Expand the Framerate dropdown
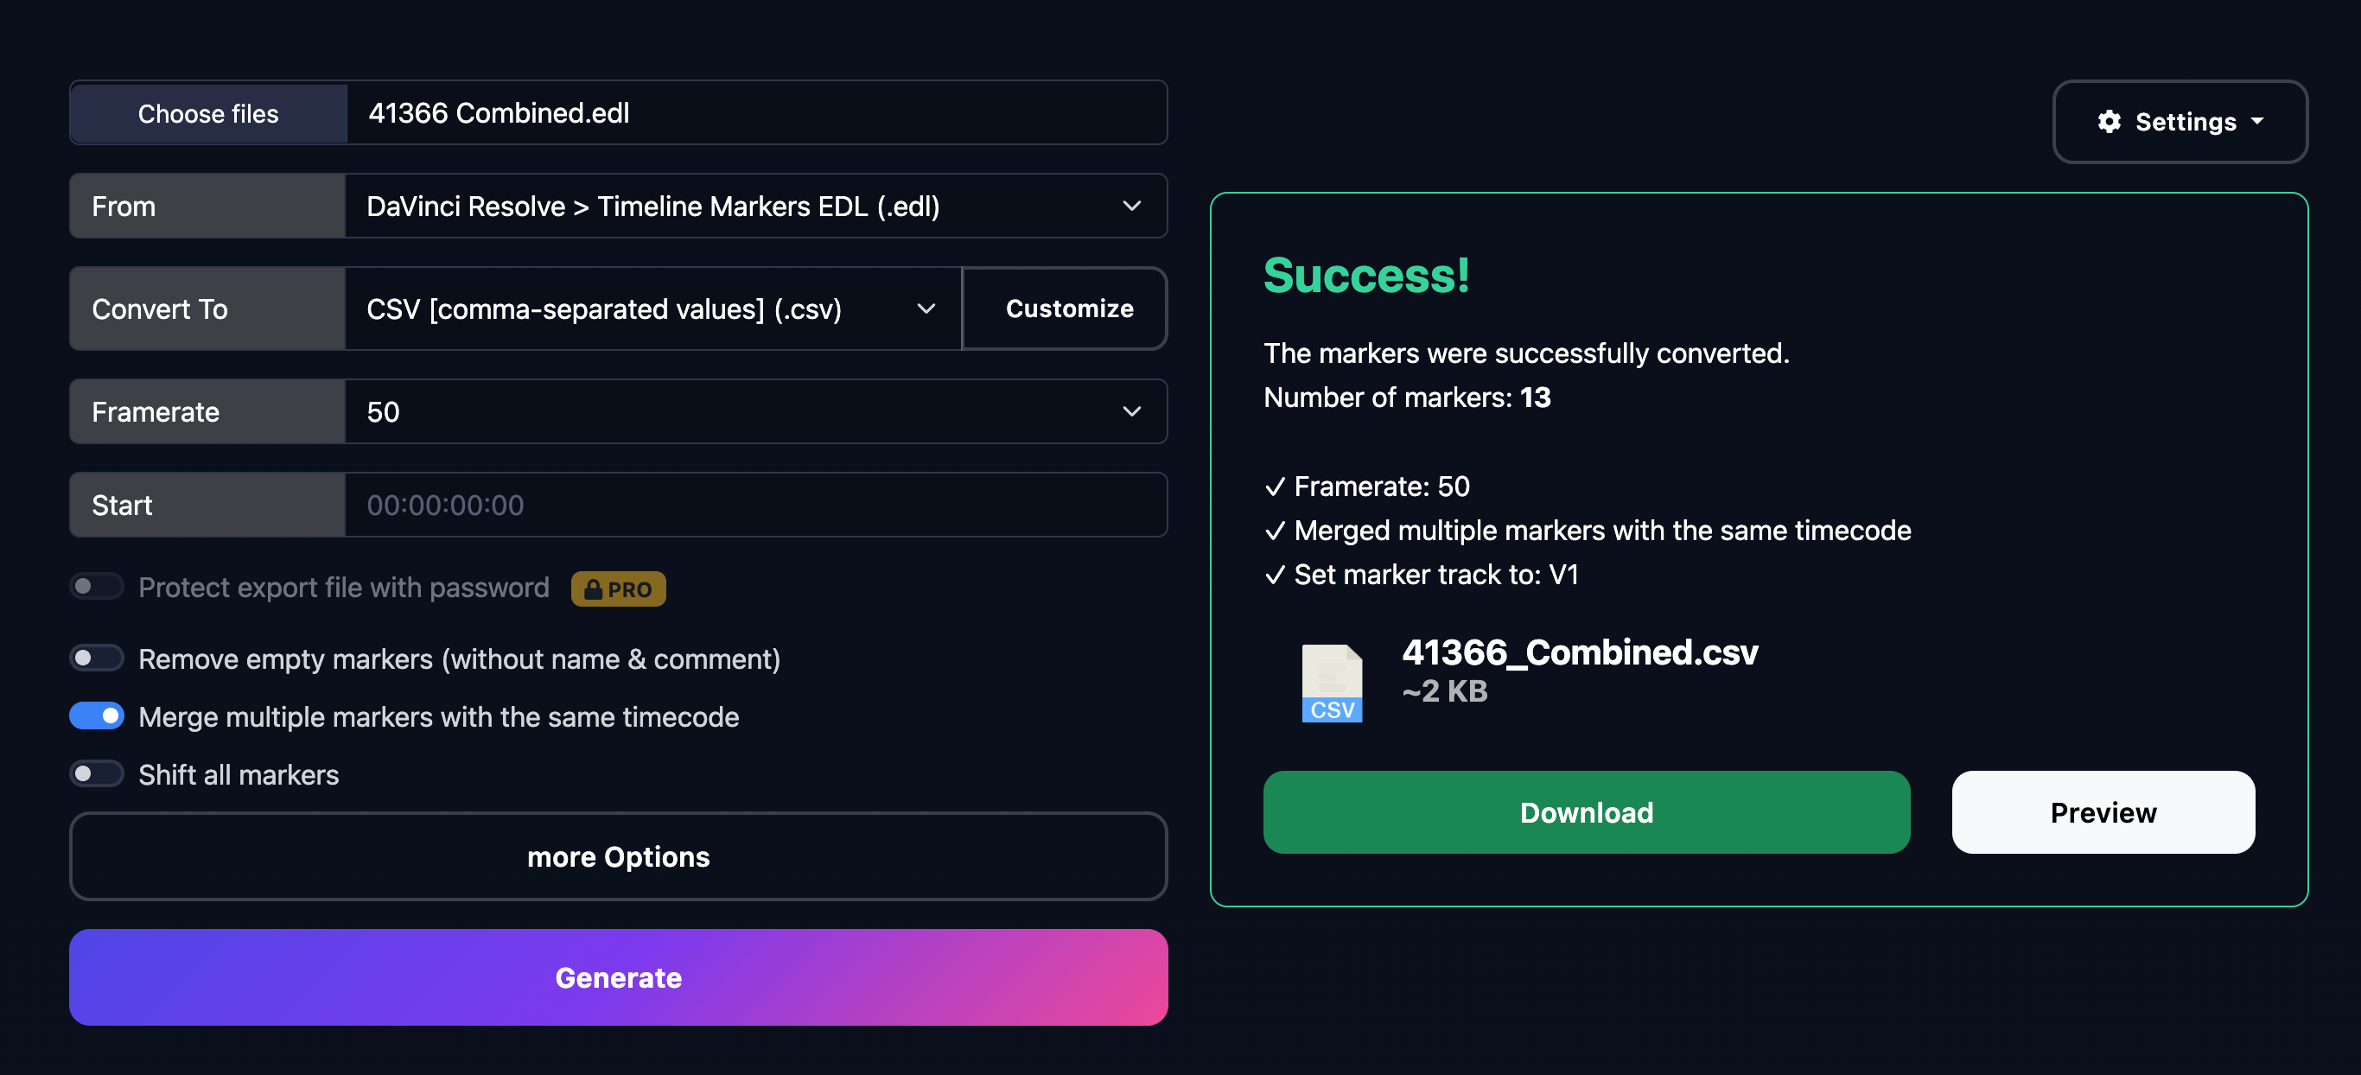Screen dimensions: 2361x1075 coord(755,411)
